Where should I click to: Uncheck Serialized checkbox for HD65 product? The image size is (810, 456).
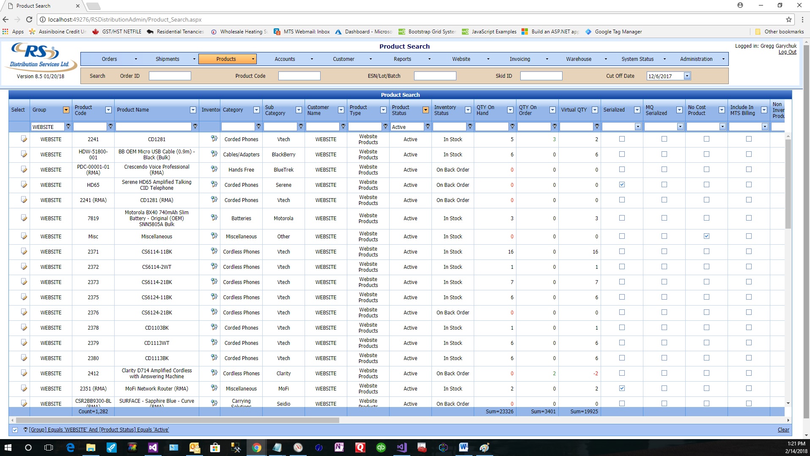(x=622, y=185)
